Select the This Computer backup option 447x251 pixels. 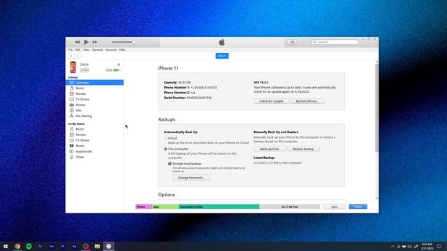click(166, 149)
